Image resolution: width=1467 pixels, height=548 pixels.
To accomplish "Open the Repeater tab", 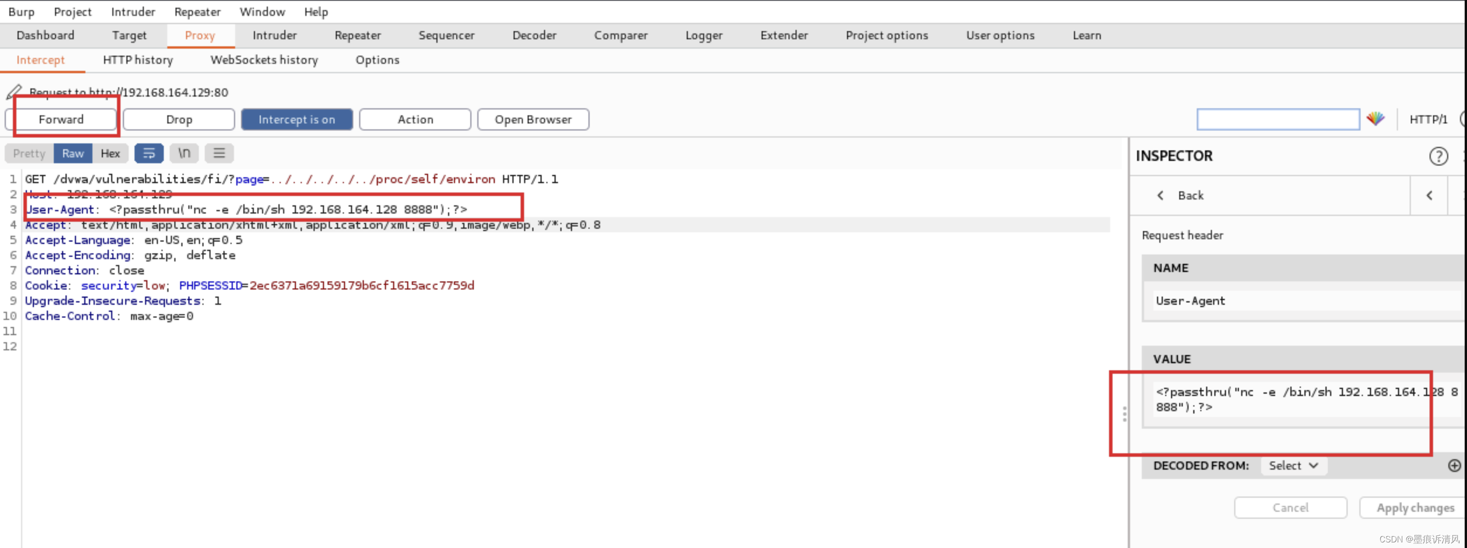I will [x=358, y=35].
